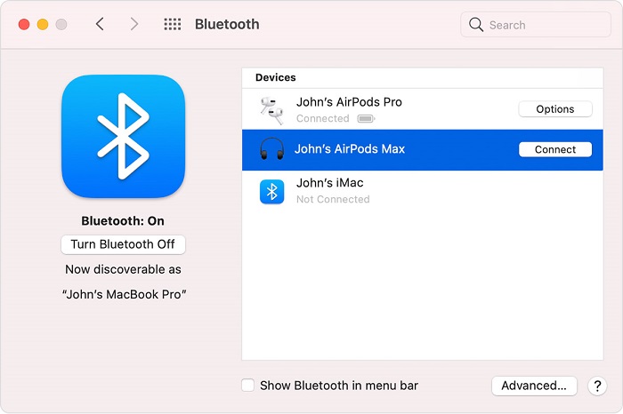Click the AirPods Pro battery level icon
623x414 pixels.
pyautogui.click(x=365, y=118)
